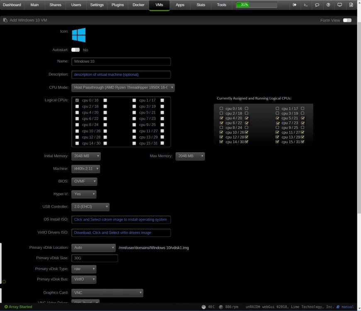Check the cpu 17 checkbox in Logical CPUs
The image size is (361, 311).
coord(162,100)
